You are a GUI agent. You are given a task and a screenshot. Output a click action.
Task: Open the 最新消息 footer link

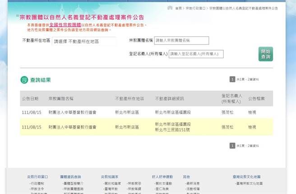(x=193, y=184)
